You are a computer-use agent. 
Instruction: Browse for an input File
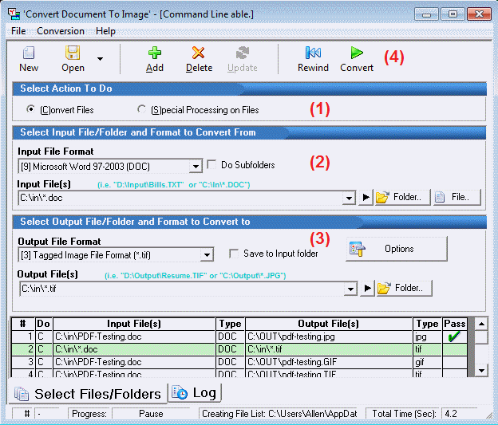[457, 198]
